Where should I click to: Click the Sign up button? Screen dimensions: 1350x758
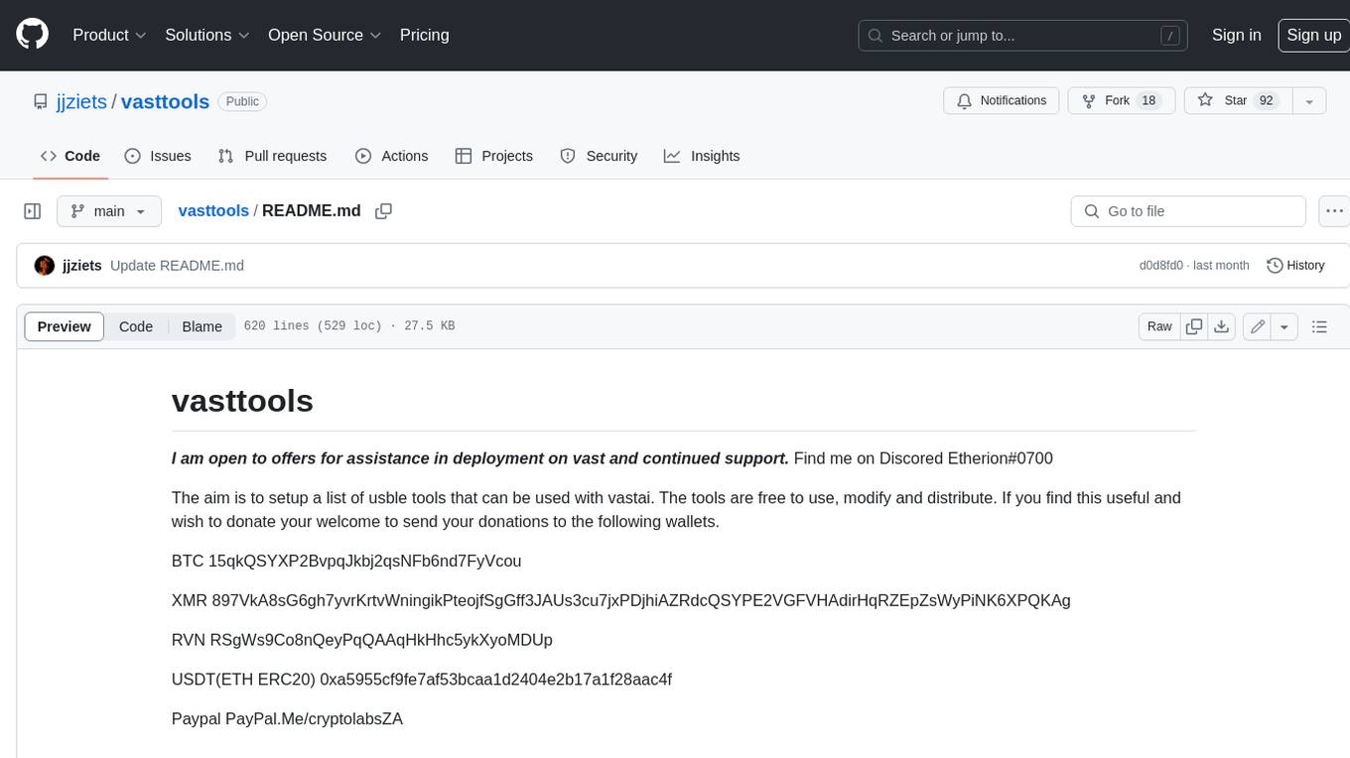(x=1313, y=35)
